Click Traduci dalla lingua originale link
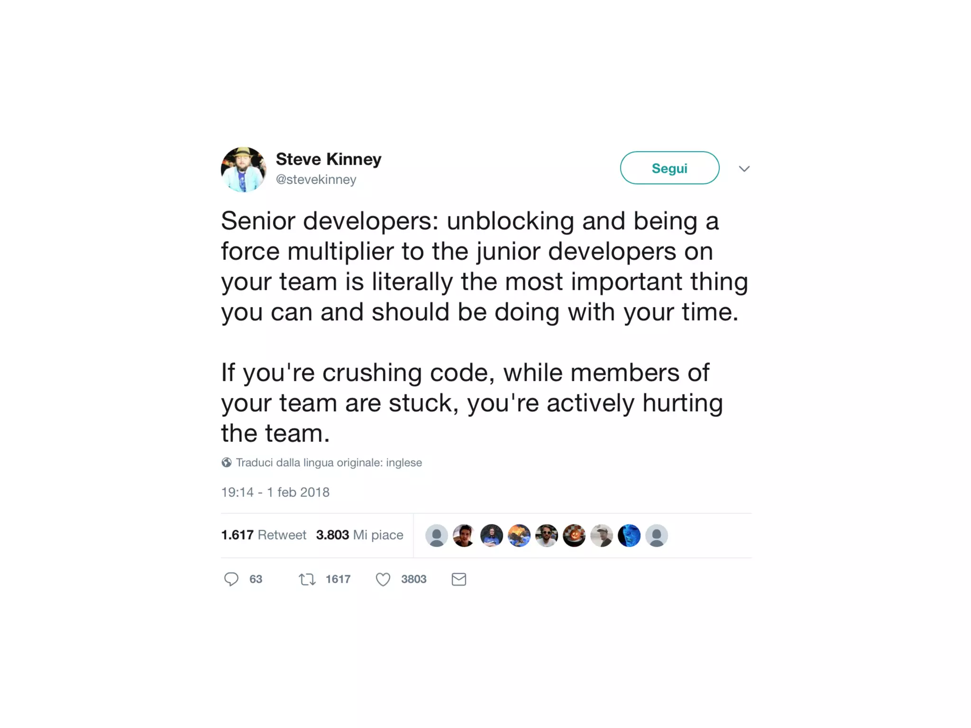 pos(329,463)
